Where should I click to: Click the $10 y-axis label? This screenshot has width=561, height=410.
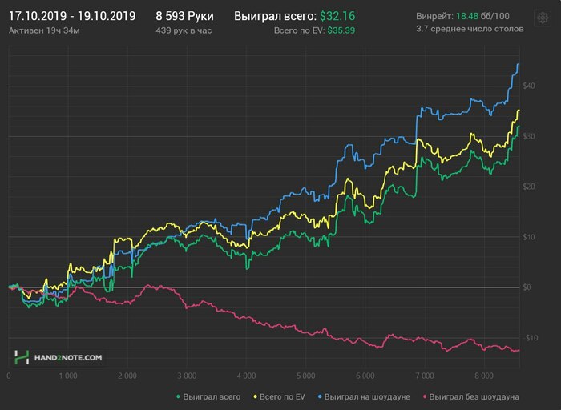[529, 237]
